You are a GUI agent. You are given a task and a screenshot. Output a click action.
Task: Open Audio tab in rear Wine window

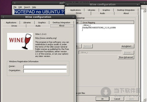(103, 13)
